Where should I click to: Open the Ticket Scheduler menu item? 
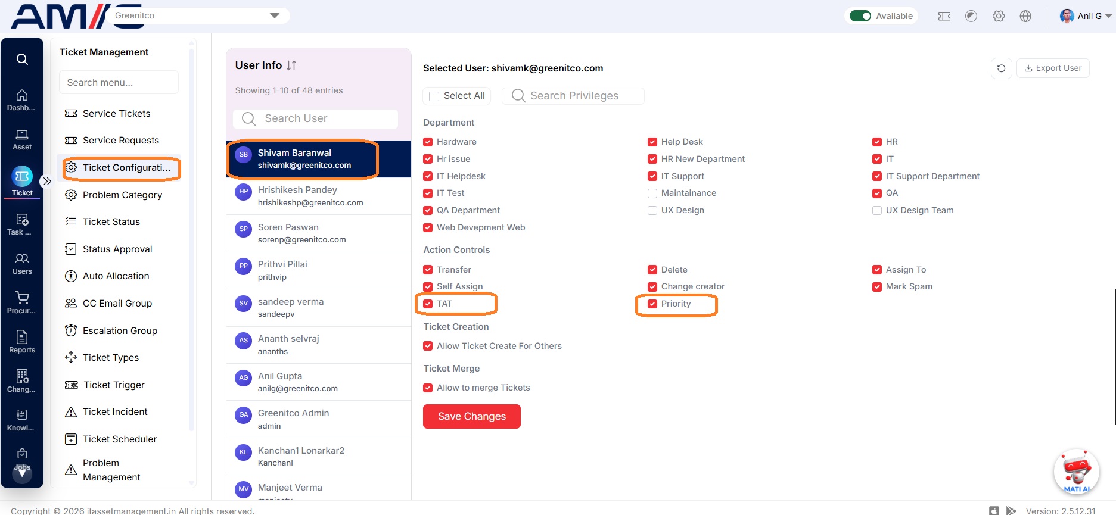click(120, 439)
